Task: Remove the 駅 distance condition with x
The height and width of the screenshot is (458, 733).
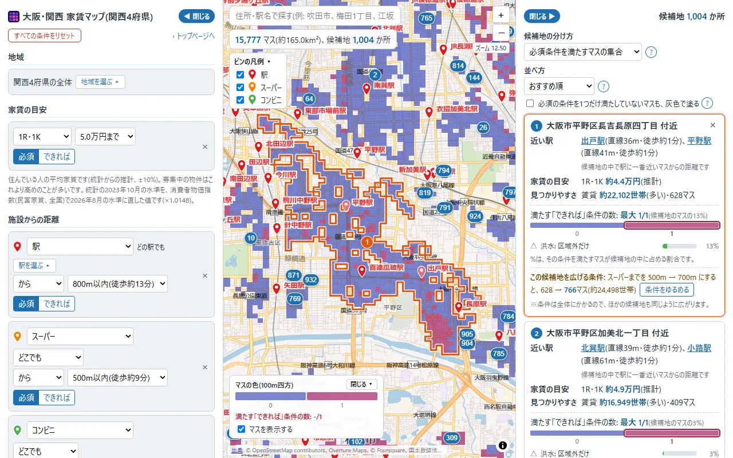Action: pyautogui.click(x=205, y=275)
